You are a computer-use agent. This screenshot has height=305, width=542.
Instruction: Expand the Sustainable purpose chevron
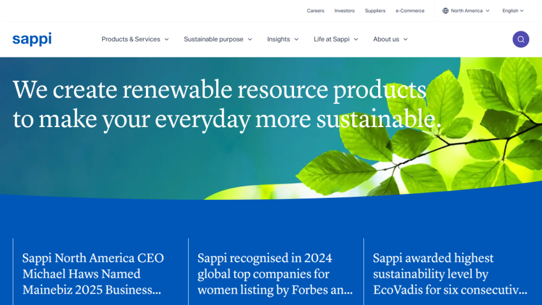250,40
